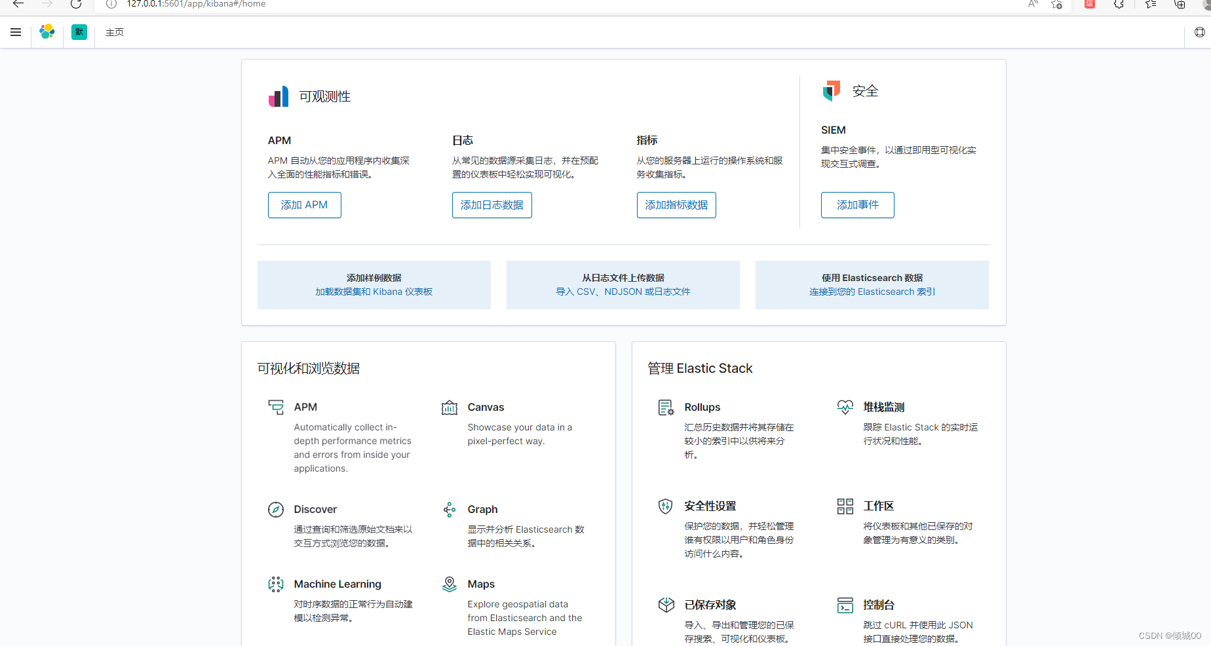Image resolution: width=1211 pixels, height=646 pixels.
Task: Open browser collections icon
Action: [x=1180, y=4]
